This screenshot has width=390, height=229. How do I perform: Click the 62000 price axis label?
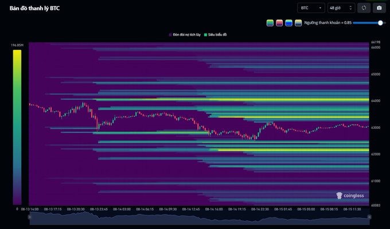point(376,154)
